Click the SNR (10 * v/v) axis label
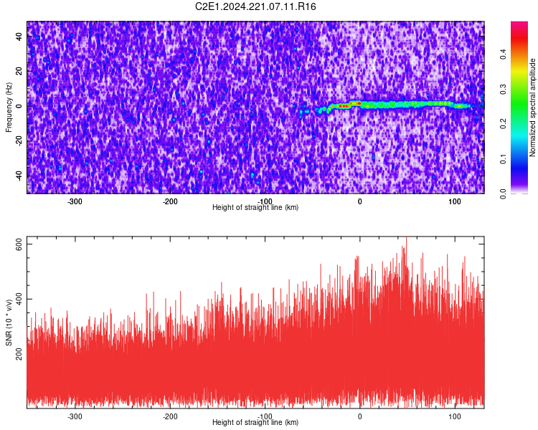This screenshot has height=430, width=538. (x=9, y=322)
